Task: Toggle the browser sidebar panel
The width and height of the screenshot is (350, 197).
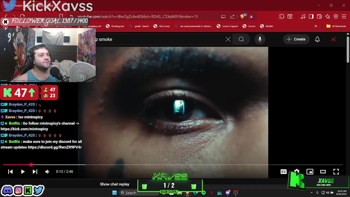Action: click(x=311, y=16)
